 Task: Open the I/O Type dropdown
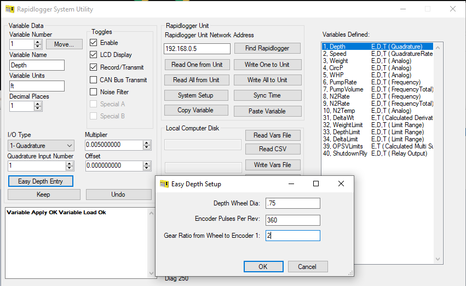41,146
